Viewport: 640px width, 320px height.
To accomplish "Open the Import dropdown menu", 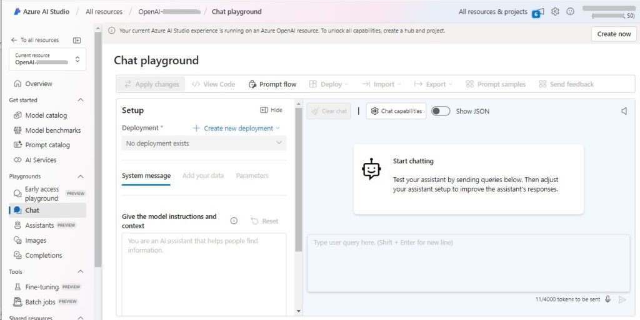I will [x=382, y=84].
